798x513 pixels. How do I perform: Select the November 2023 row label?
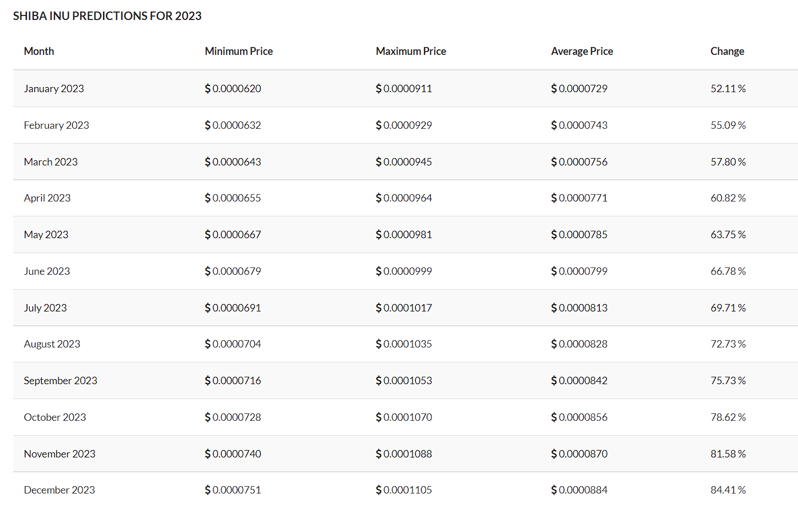(x=60, y=453)
